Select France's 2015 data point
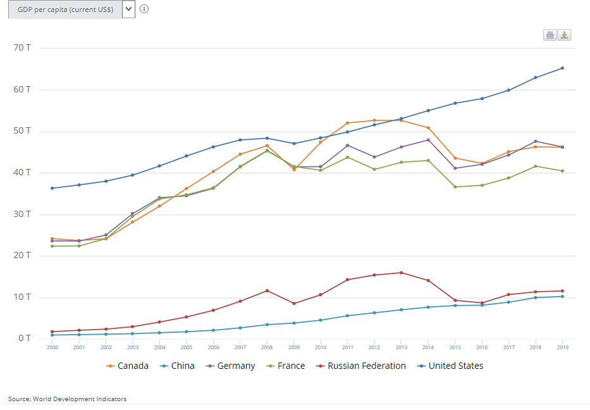The image size is (590, 410). click(455, 187)
